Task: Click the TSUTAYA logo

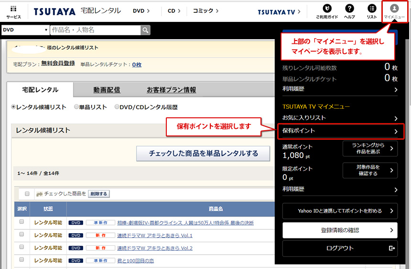Action: 54,11
